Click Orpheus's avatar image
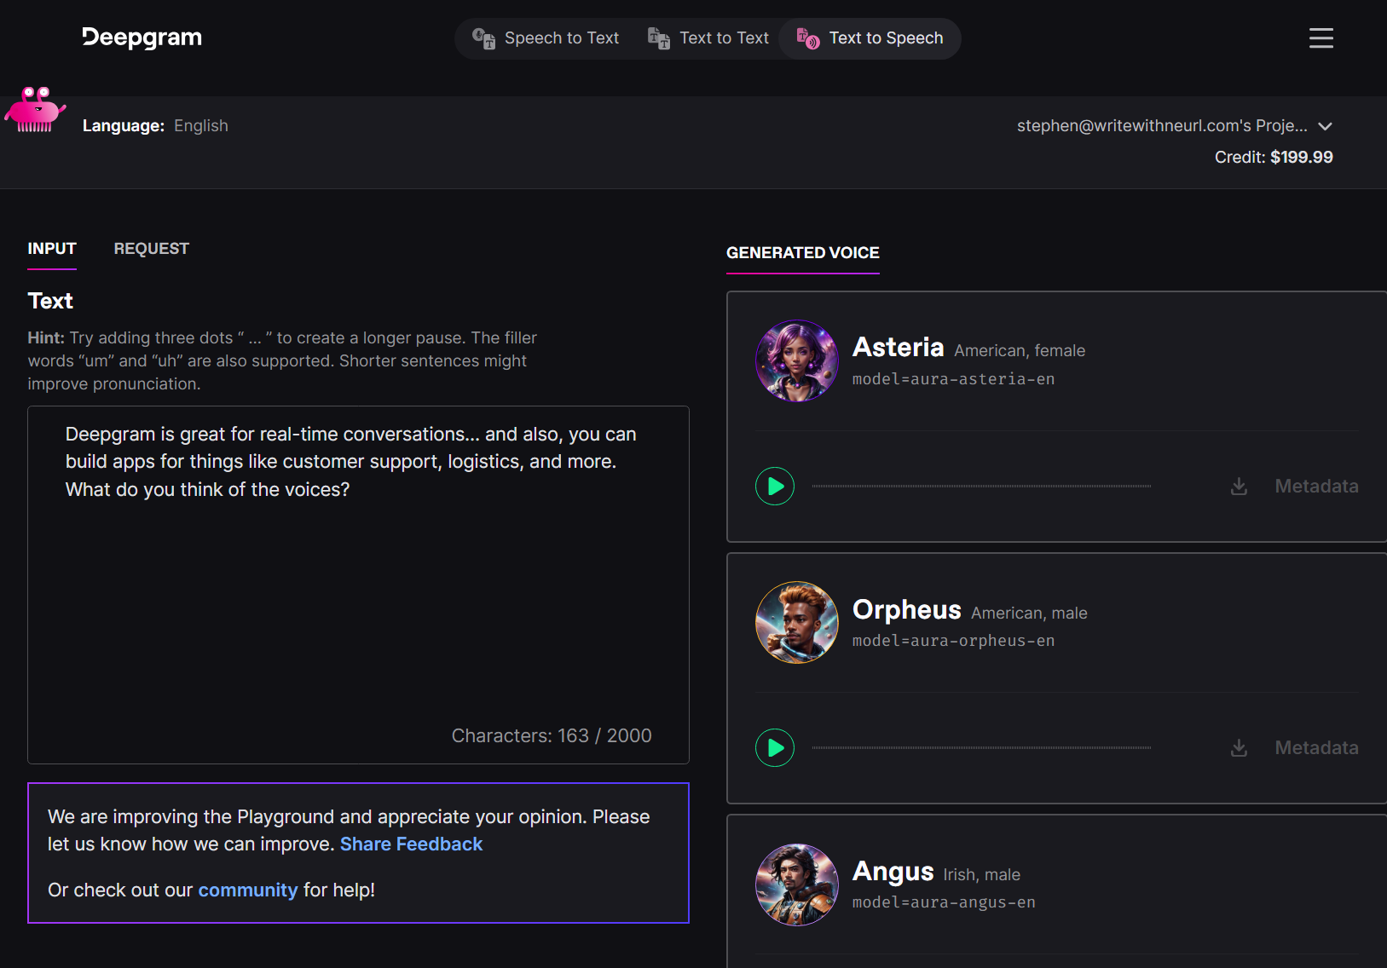Screen dimensions: 1387x968 click(x=797, y=623)
